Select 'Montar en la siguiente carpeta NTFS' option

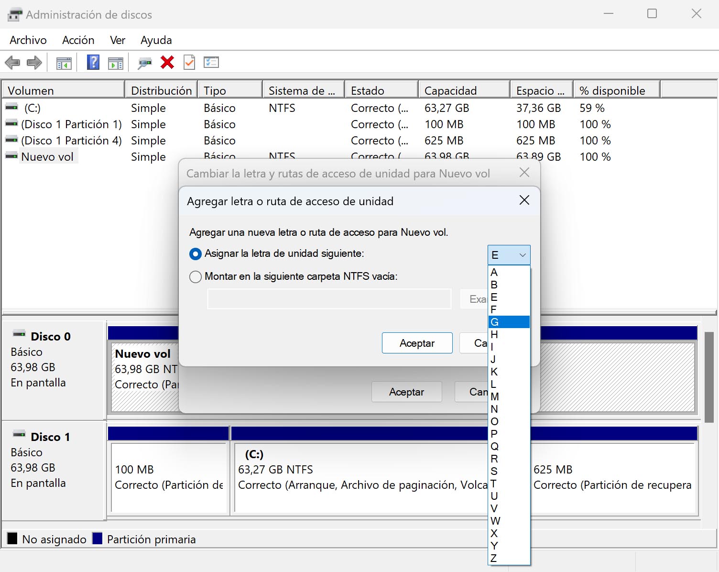tap(196, 277)
